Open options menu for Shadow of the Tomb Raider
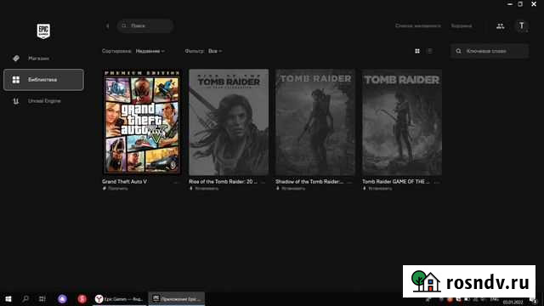The width and height of the screenshot is (544, 306). pos(349,182)
